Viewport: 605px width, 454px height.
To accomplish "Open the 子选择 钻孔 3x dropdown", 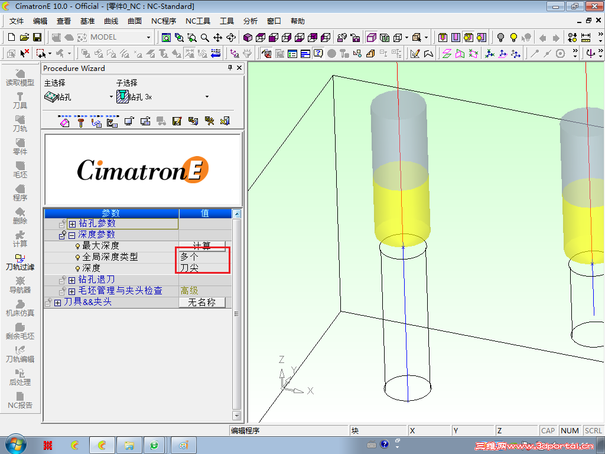I will click(x=207, y=97).
